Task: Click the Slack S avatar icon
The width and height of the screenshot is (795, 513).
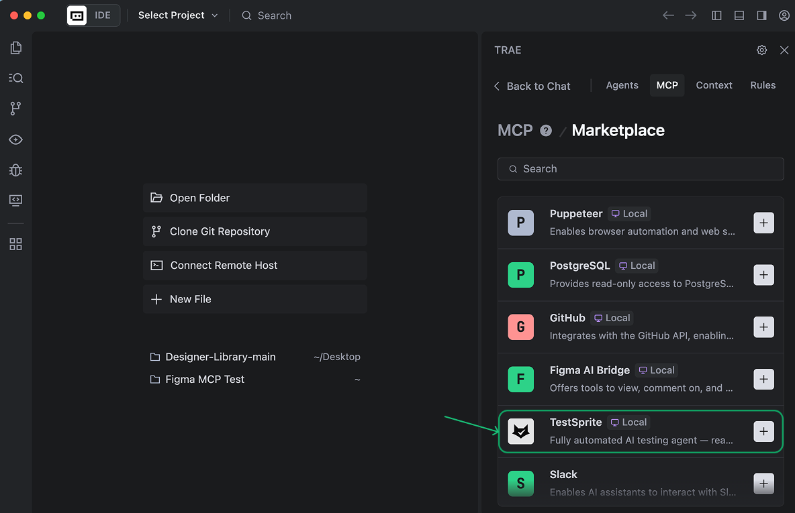Action: tap(520, 483)
